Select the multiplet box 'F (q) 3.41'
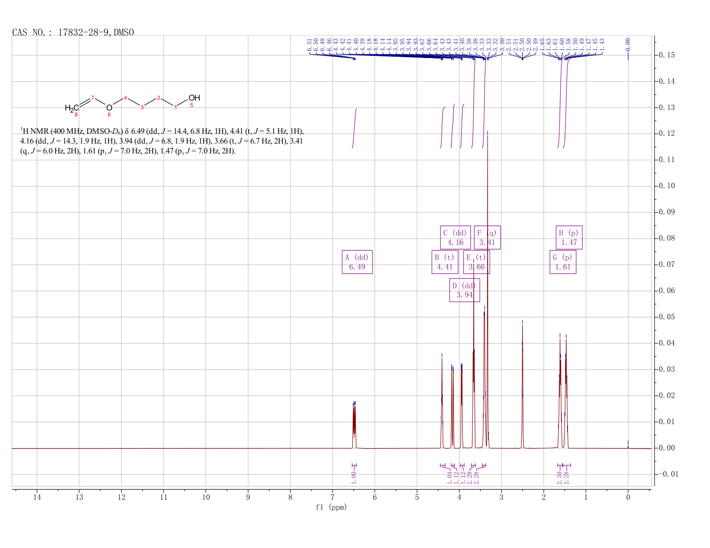This screenshot has height=548, width=710. coord(488,238)
